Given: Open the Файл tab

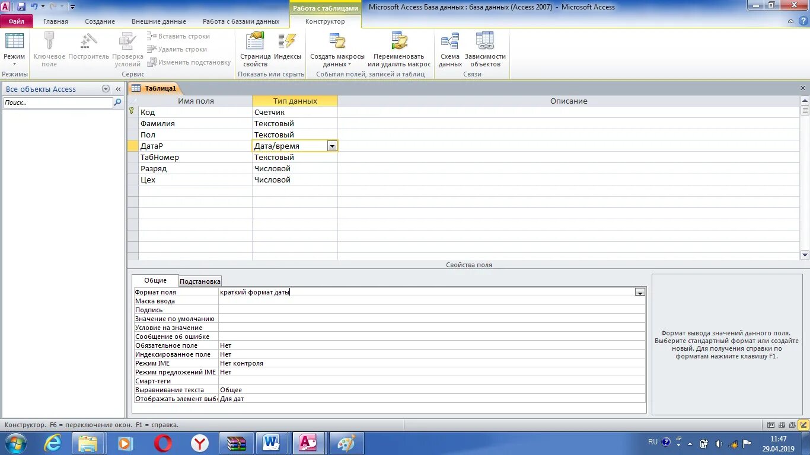Looking at the screenshot, I should point(17,21).
